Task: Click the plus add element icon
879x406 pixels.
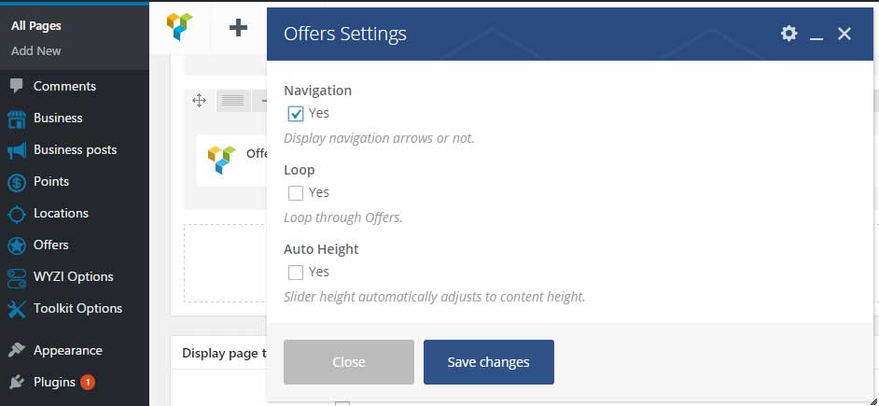Action: click(238, 27)
